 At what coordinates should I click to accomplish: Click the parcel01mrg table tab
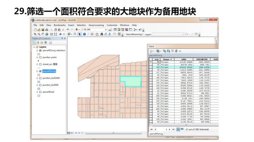156,134
